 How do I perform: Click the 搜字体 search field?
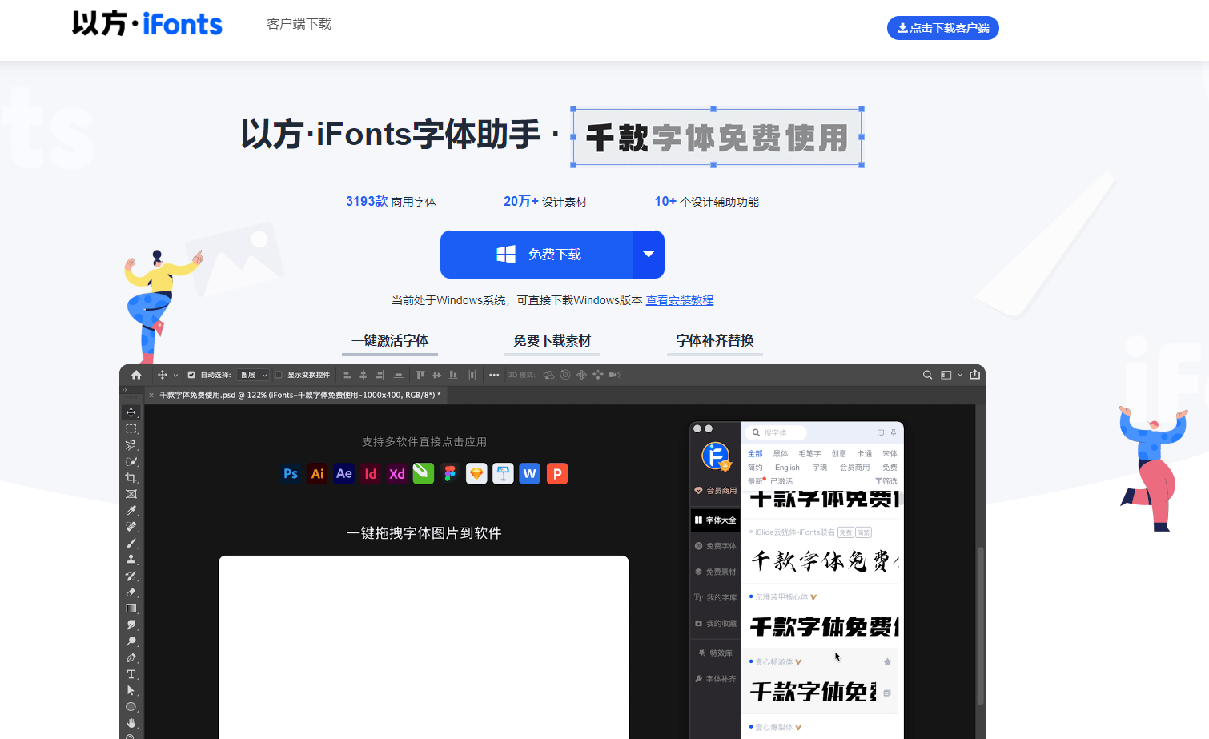[777, 432]
